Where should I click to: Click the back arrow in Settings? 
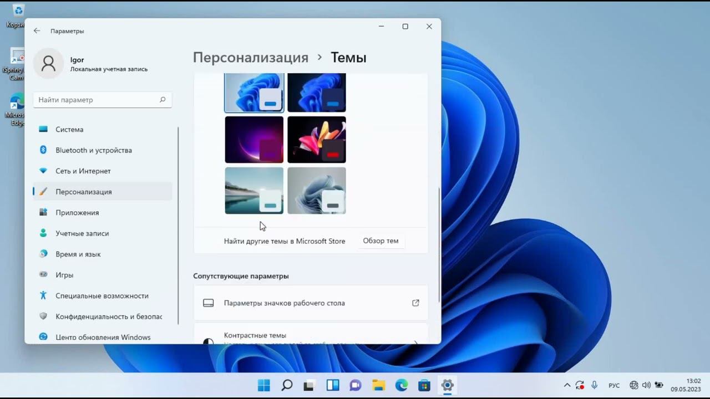[37, 31]
